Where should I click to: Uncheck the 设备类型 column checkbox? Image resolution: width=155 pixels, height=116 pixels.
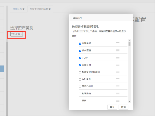coord(80,44)
